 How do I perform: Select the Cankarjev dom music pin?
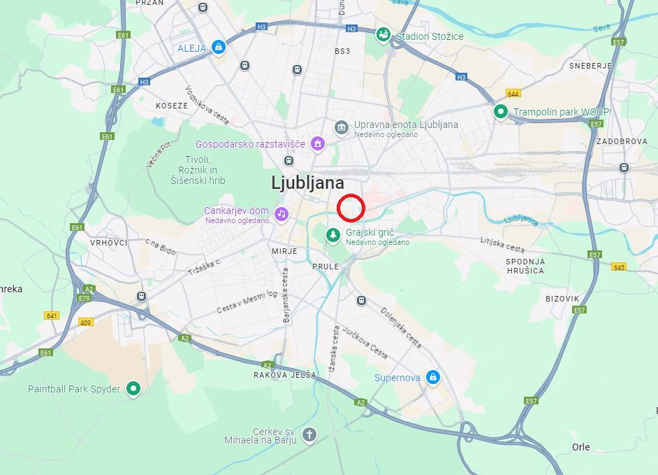282,214
